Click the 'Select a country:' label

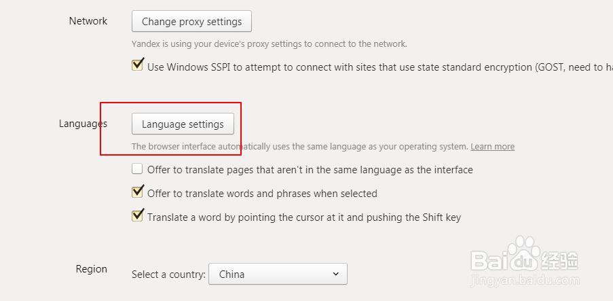(x=168, y=275)
